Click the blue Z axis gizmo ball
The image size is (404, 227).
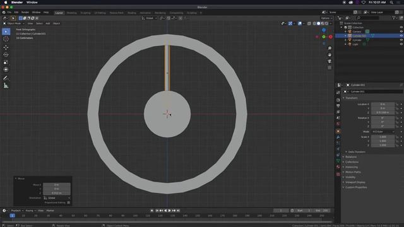pos(324,30)
